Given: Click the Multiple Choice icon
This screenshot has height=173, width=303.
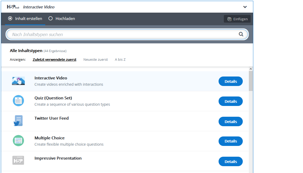Looking at the screenshot, I should pyautogui.click(x=18, y=141).
